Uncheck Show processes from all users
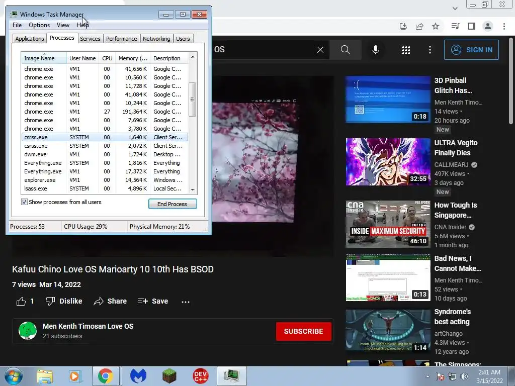The image size is (515, 386). coord(24,202)
